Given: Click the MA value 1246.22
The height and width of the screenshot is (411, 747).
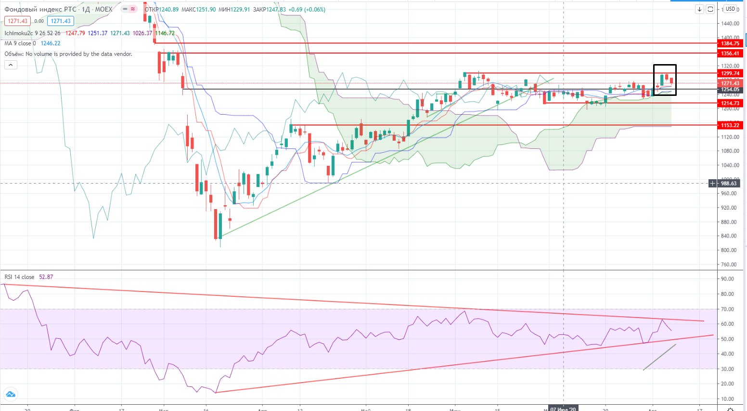Looking at the screenshot, I should 51,43.
